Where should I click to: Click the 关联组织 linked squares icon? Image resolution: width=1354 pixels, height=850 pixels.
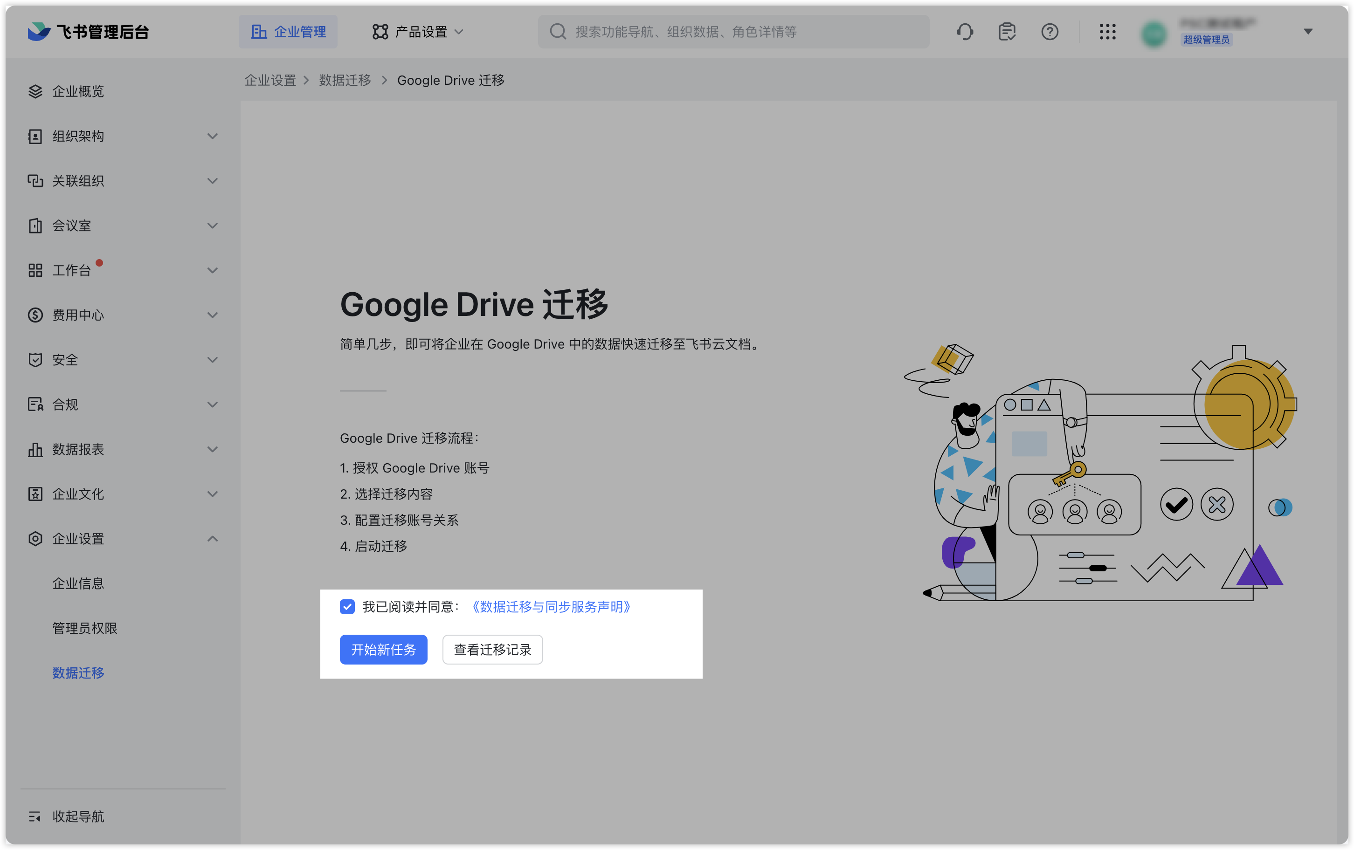tap(35, 180)
